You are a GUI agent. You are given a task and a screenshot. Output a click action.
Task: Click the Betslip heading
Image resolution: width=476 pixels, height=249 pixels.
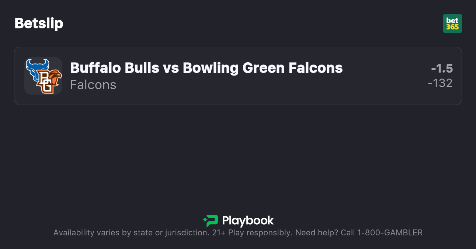coord(39,24)
